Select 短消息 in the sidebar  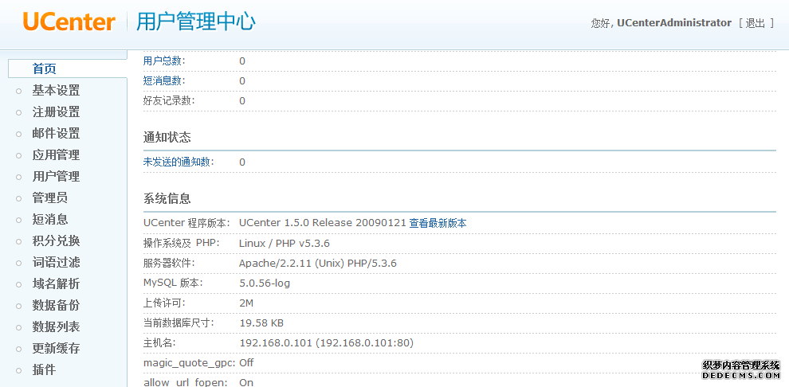coord(49,220)
